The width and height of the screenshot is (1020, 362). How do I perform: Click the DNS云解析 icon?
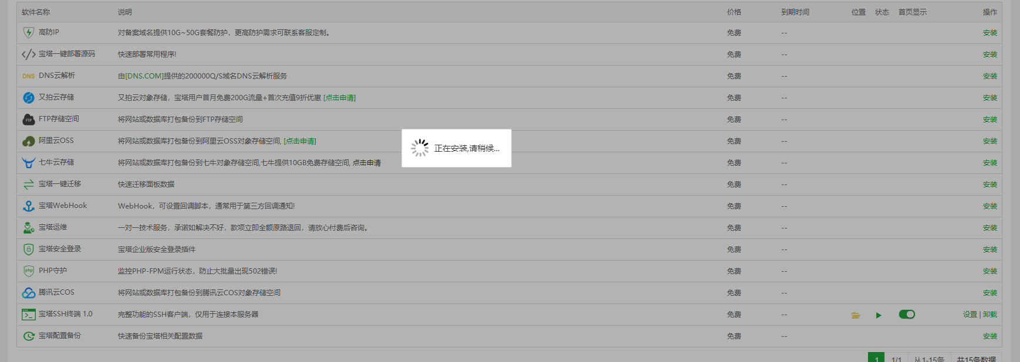coord(28,76)
